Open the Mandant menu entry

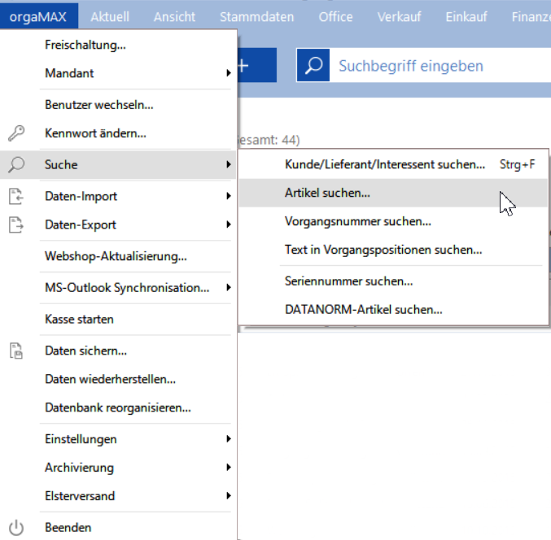(118, 73)
